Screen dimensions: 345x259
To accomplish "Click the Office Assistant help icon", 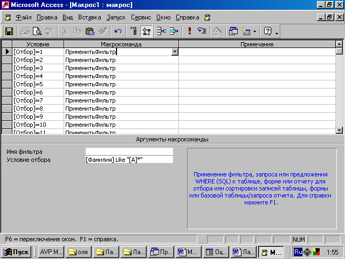I will coord(267,31).
